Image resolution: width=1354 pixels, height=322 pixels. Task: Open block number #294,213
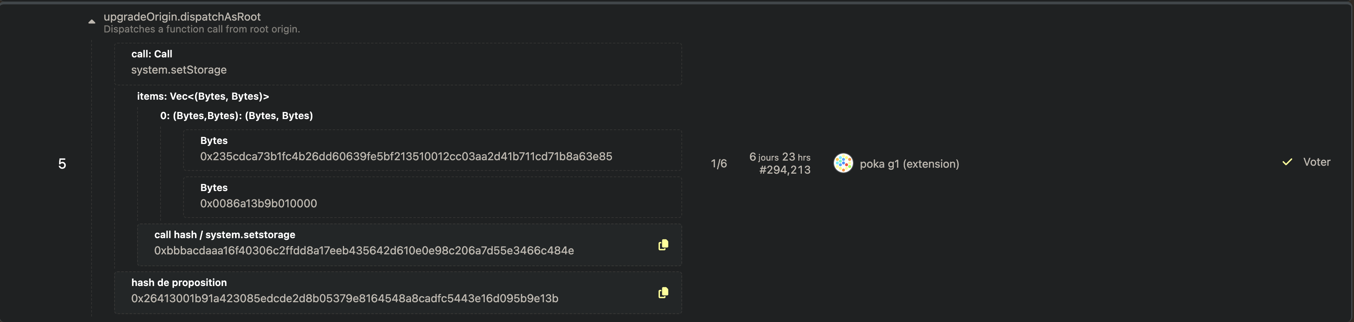(x=784, y=170)
